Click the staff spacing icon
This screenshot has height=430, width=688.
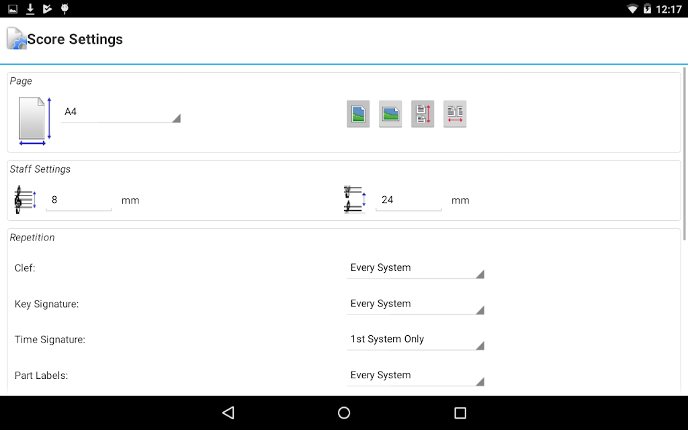tap(355, 200)
